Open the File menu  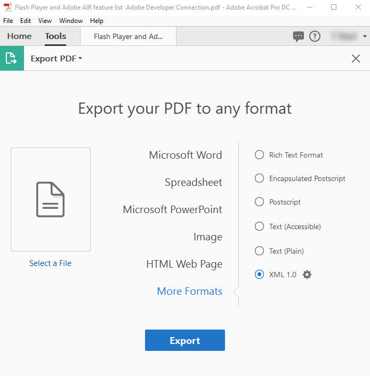pyautogui.click(x=8, y=21)
